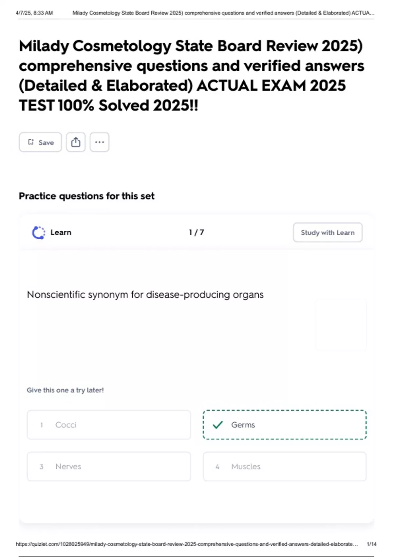Click the blank image placeholder beside the question

click(341, 324)
